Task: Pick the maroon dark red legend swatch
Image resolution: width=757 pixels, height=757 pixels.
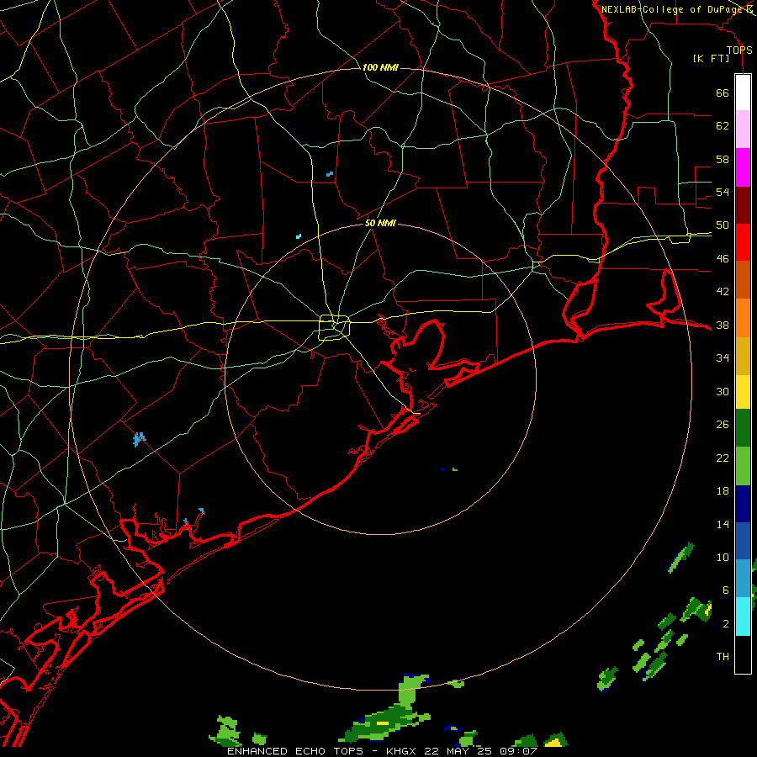Action: (x=743, y=205)
